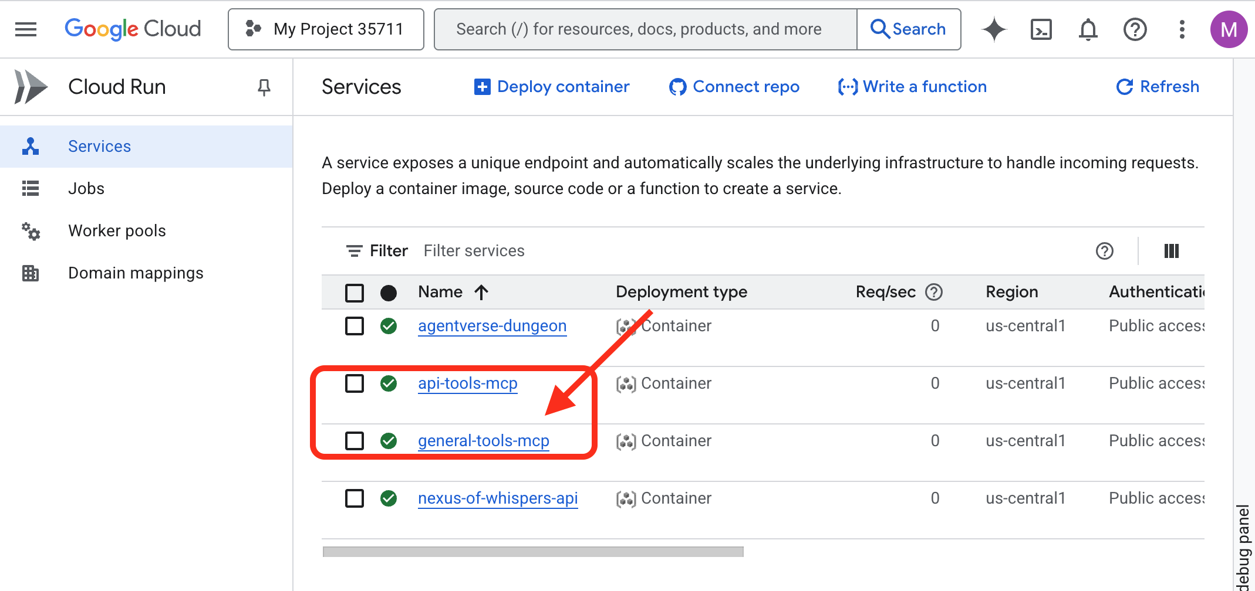
Task: Click the Deploy container button
Action: coord(552,87)
